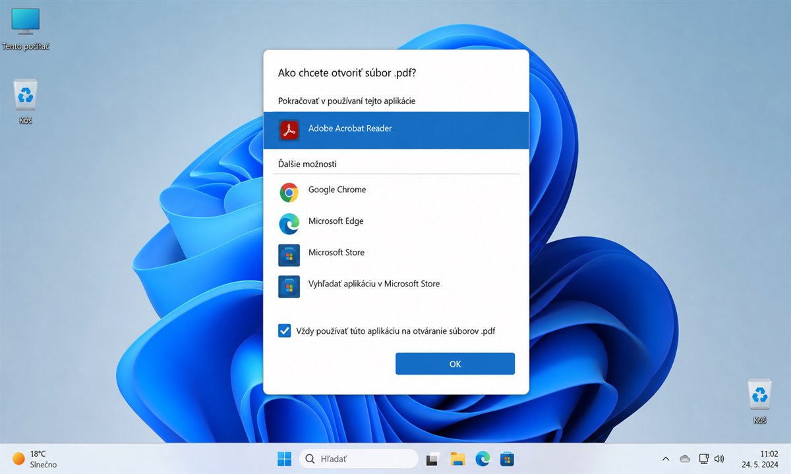
Task: Open the Windows Start menu
Action: pos(285,459)
